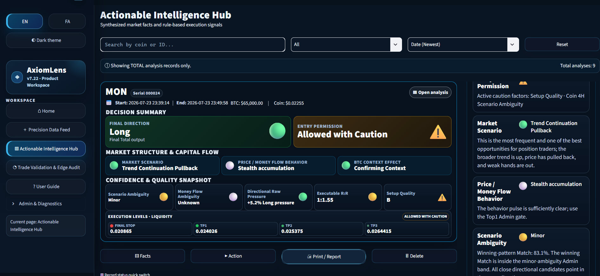Click the Search by coin or ID field
600x276 pixels.
(193, 45)
